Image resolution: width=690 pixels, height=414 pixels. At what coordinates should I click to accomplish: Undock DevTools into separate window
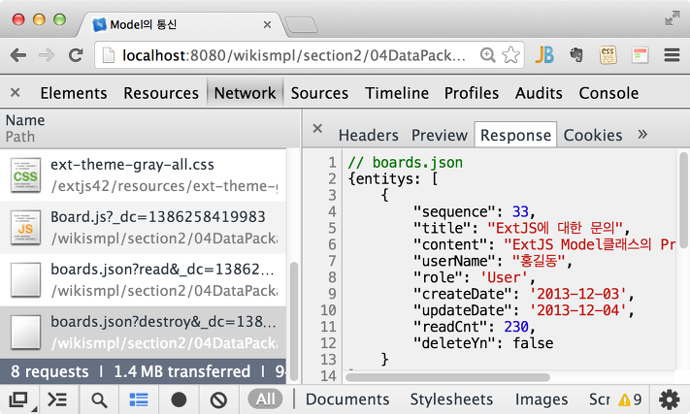(x=19, y=399)
